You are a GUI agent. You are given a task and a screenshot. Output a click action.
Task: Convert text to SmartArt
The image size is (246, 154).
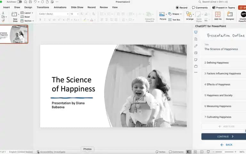[150, 17]
